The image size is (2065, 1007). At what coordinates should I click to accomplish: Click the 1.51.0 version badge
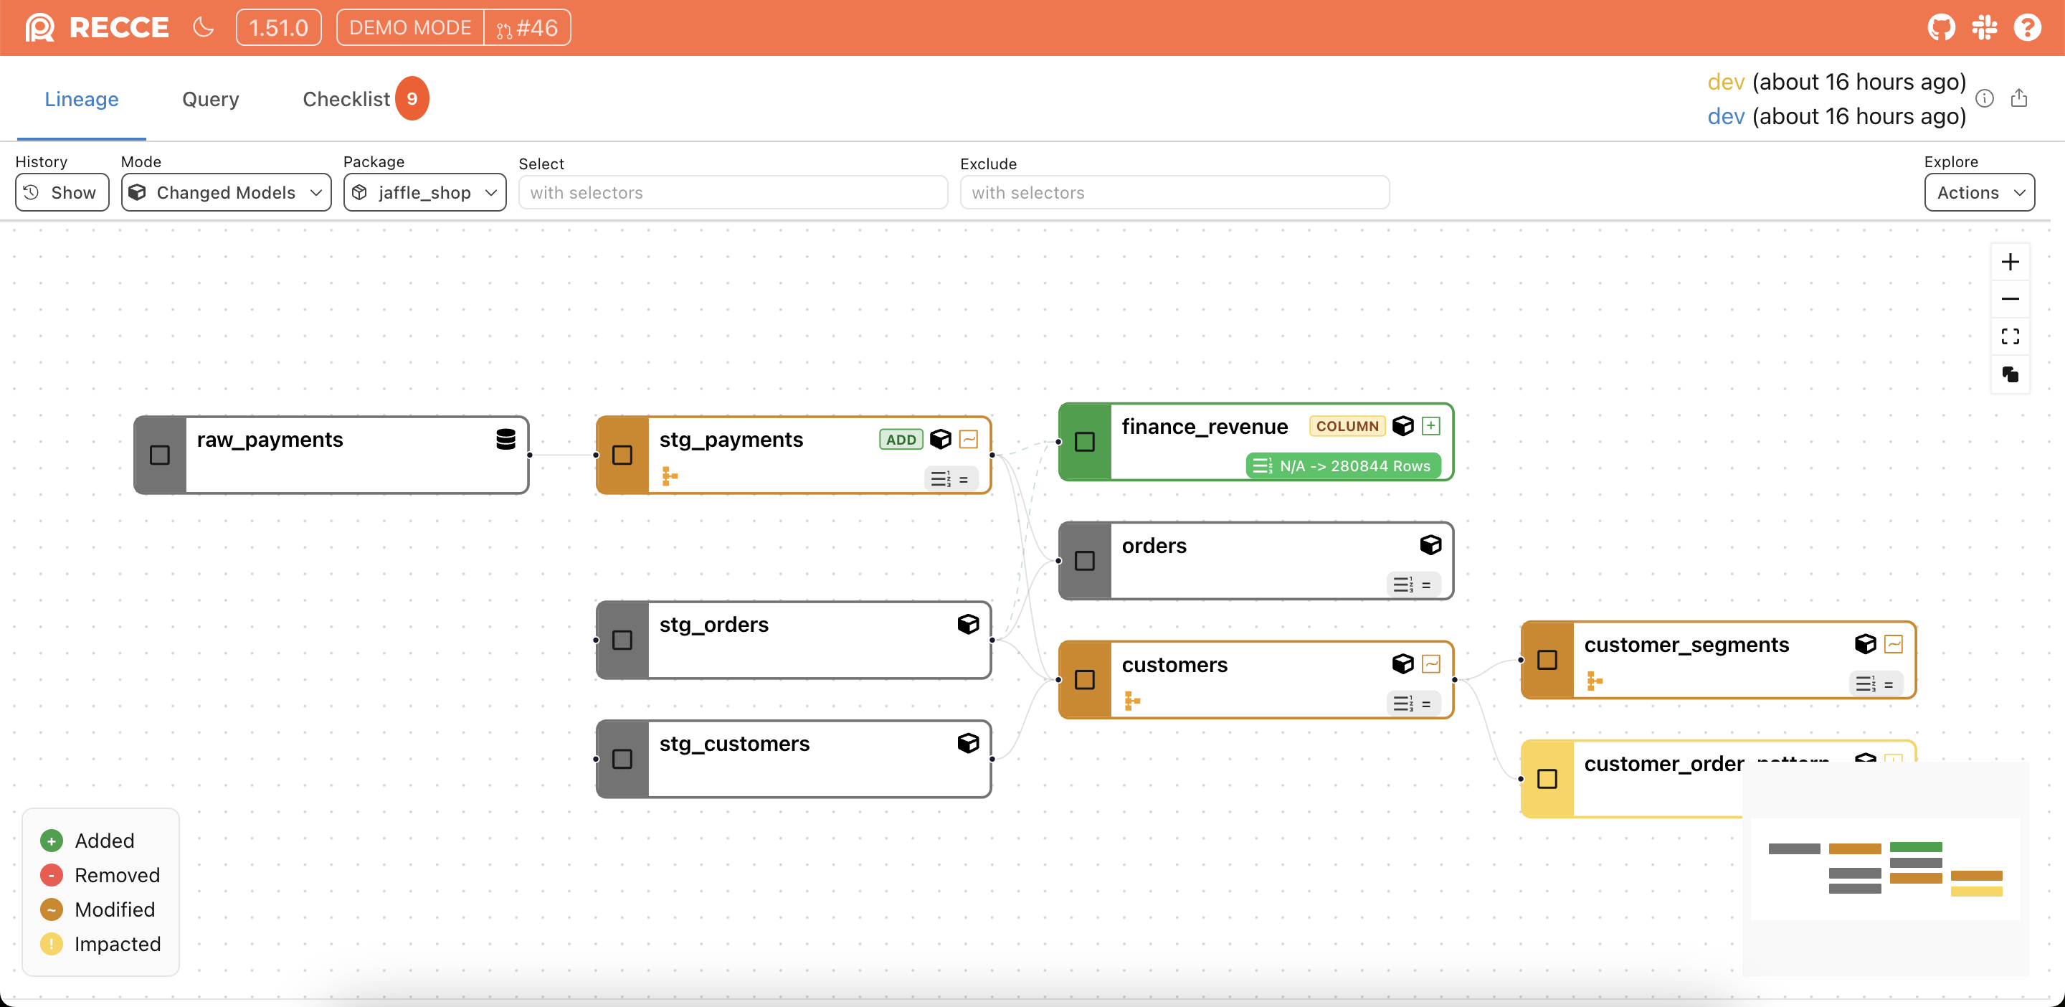point(278,27)
